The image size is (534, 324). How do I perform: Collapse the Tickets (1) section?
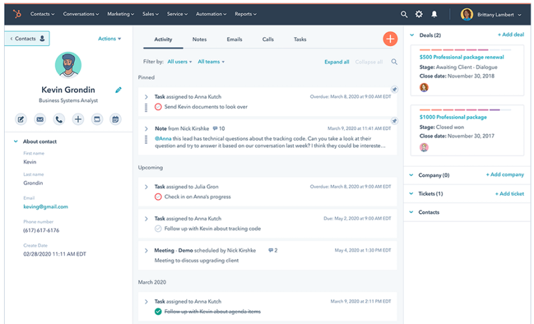411,194
